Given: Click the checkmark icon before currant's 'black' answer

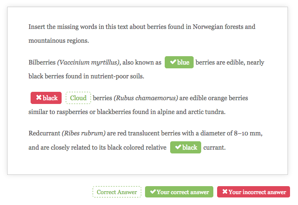Looking at the screenshot, I should (178, 147).
